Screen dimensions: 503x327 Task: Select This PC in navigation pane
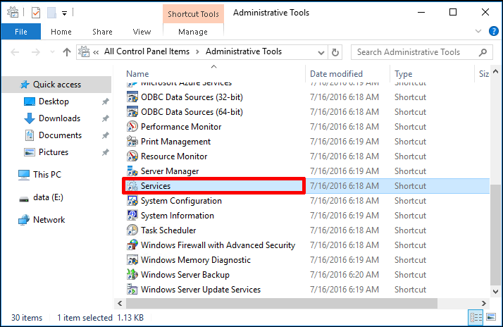[x=46, y=175]
